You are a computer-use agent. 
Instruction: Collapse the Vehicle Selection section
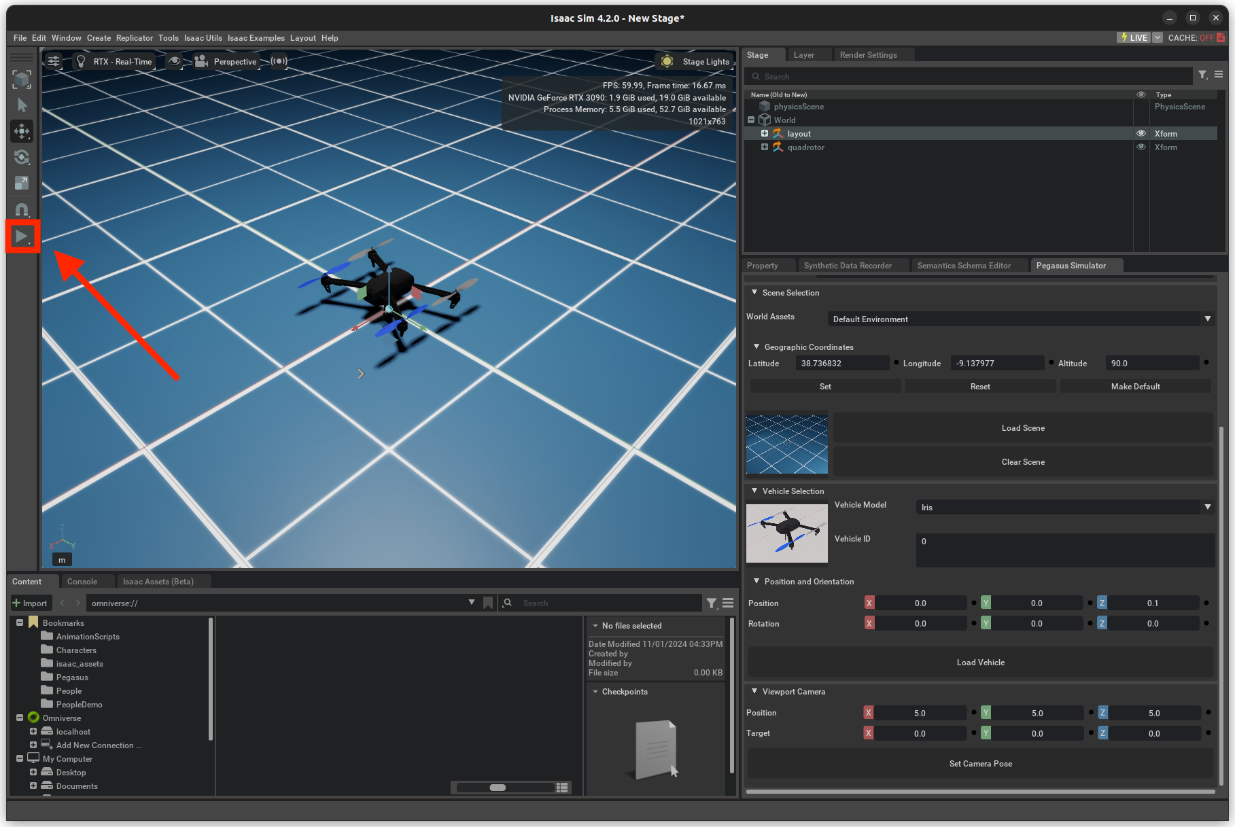754,491
